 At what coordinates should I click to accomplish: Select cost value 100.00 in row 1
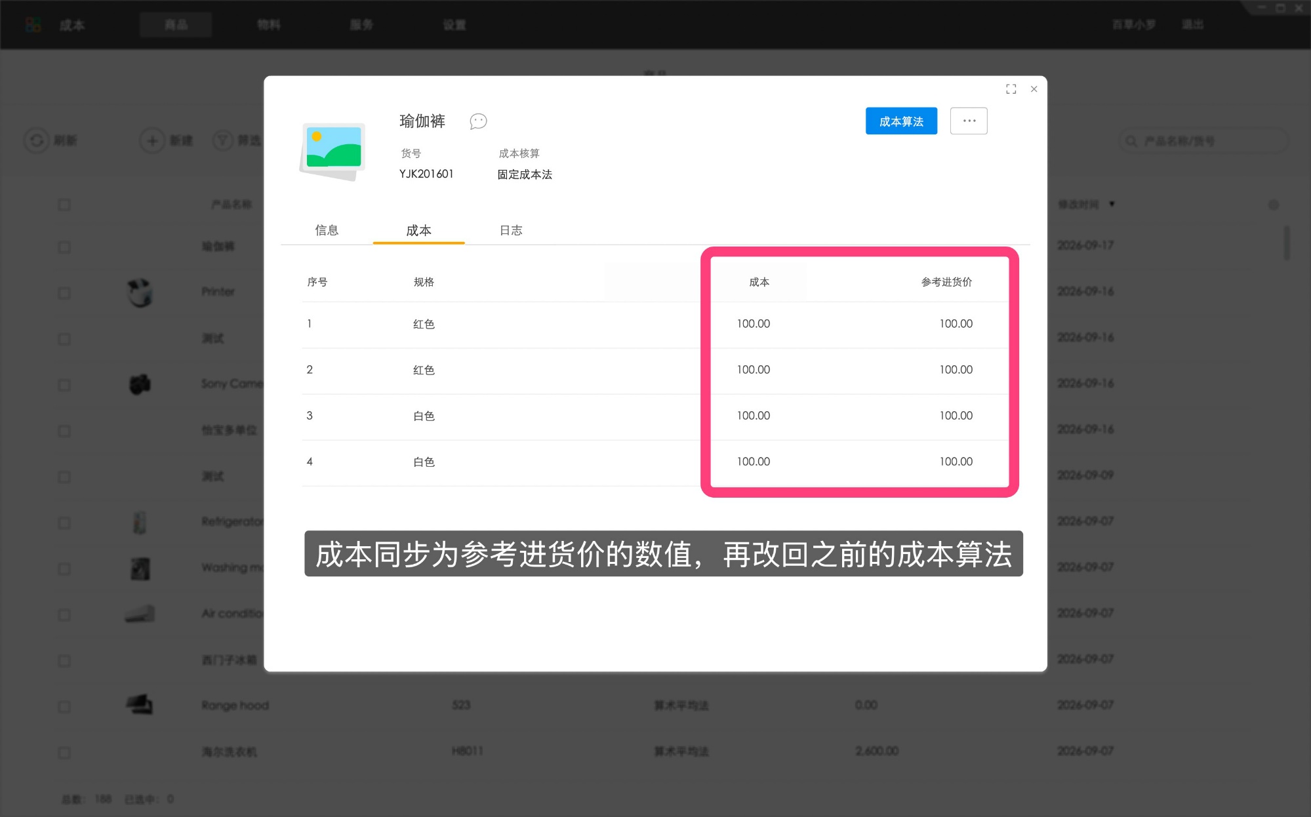click(x=753, y=324)
